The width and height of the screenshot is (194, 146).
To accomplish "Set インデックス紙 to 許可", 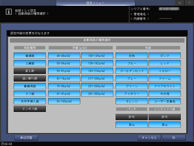I will click(x=165, y=117).
